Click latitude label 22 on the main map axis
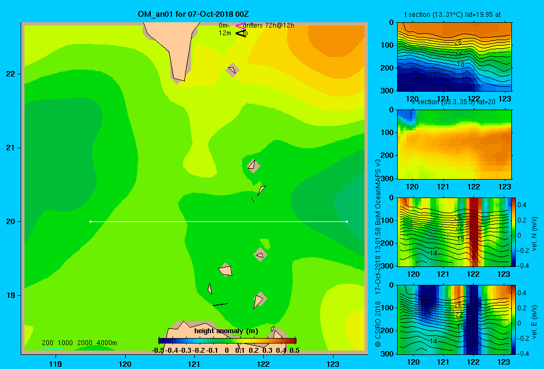Viewport: 544px width, 369px height. coord(11,74)
